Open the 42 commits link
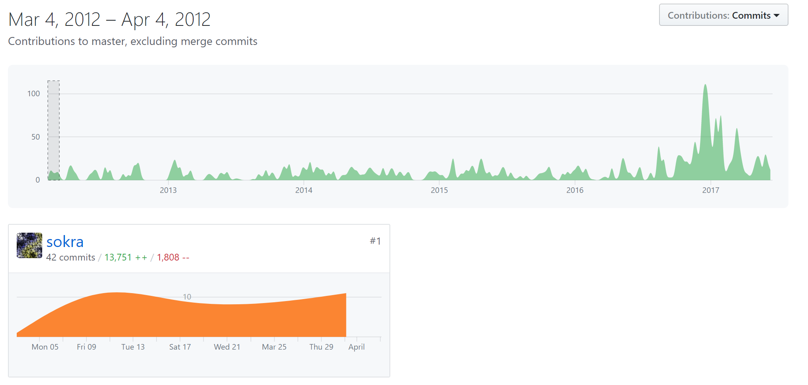The height and width of the screenshot is (385, 808). pos(70,257)
